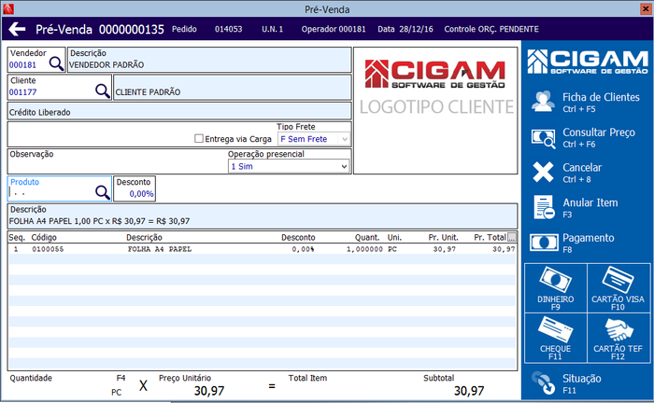Pay with Cheque F11

(556, 338)
